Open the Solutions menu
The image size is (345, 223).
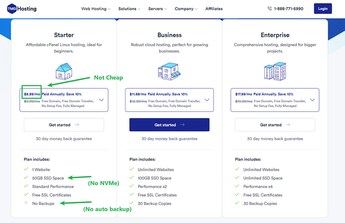[129, 9]
